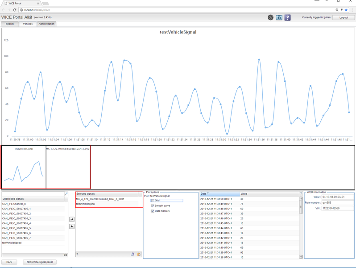
Task: Switch to the Administration tab
Action: pos(46,24)
